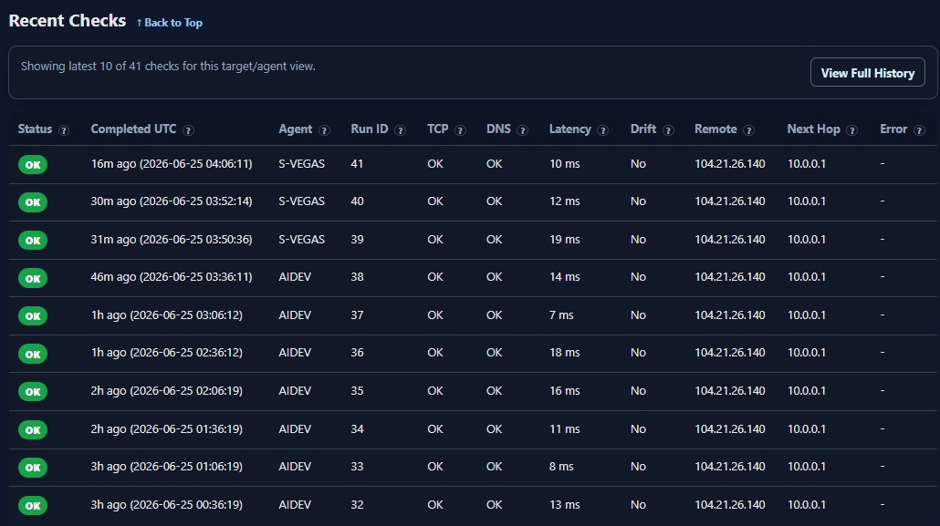Click help icon next to DNS header
This screenshot has width=940, height=526.
click(x=523, y=130)
